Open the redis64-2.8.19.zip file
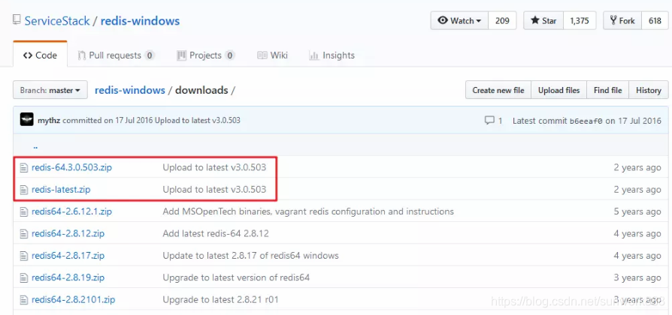The height and width of the screenshot is (315, 672). [68, 277]
